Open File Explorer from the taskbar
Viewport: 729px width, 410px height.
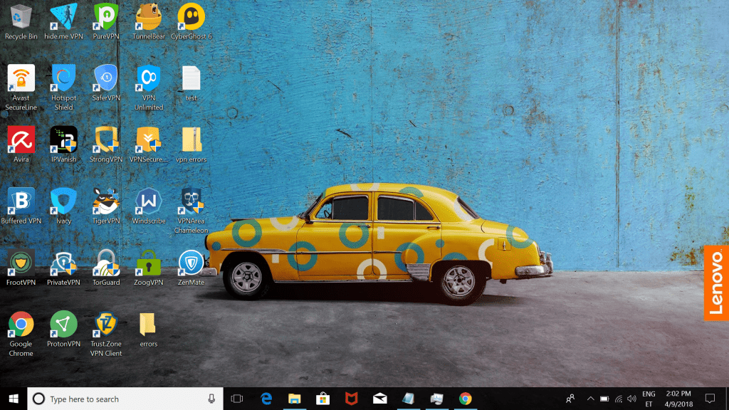[x=294, y=399]
